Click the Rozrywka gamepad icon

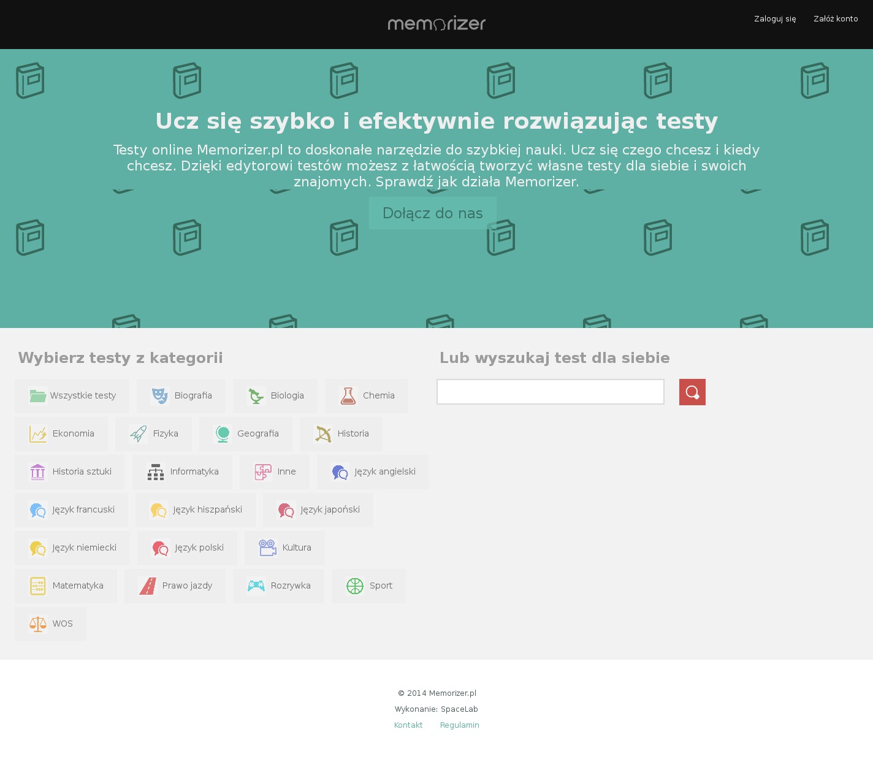click(256, 586)
